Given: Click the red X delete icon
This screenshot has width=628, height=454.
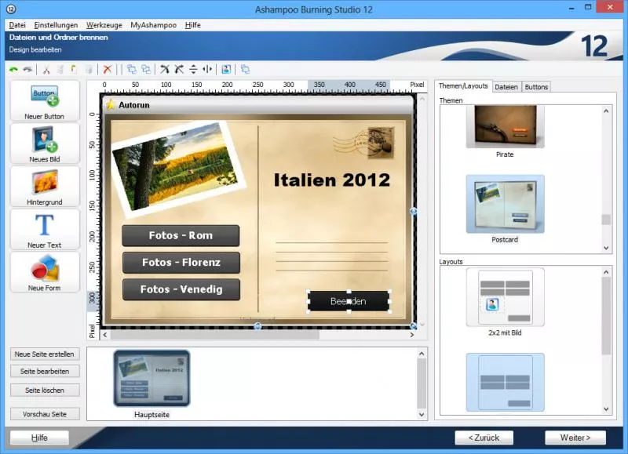Looking at the screenshot, I should pyautogui.click(x=108, y=70).
